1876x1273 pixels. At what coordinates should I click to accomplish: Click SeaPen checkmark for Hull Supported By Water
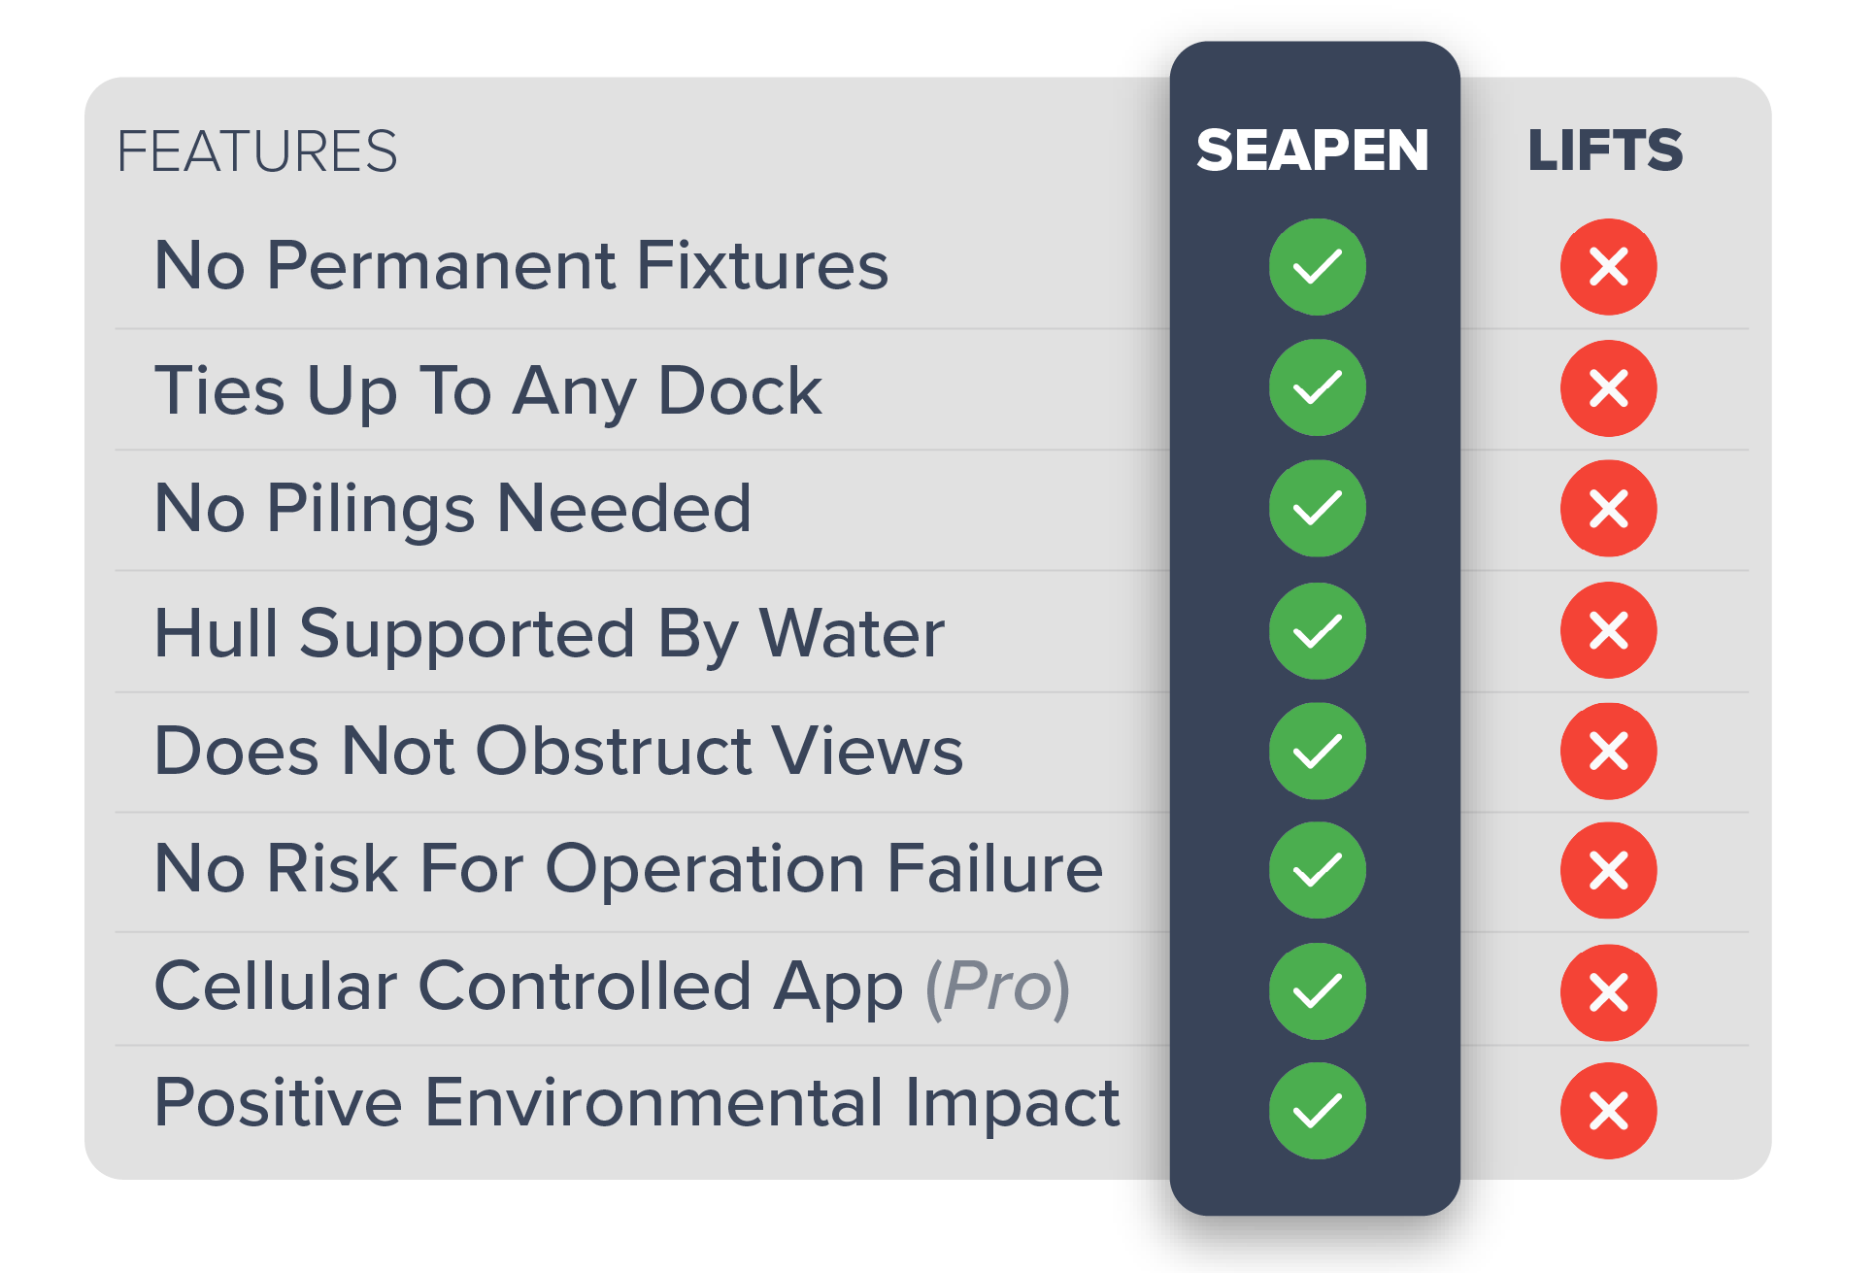(1317, 630)
